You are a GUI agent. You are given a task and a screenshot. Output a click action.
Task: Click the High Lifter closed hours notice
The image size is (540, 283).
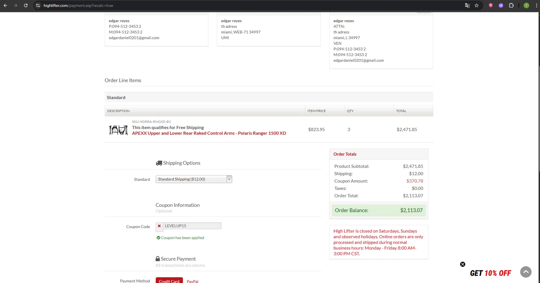[378, 242]
